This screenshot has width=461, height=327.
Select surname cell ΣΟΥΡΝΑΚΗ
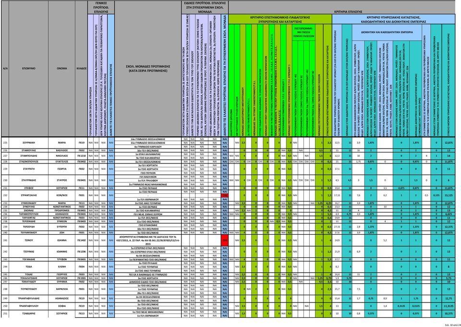28,142
